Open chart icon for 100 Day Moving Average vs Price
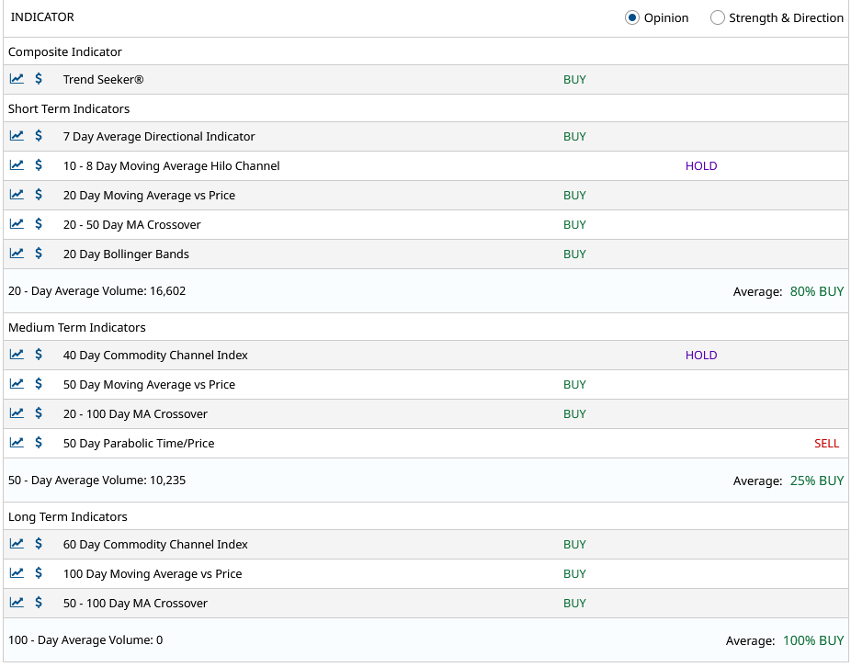Screen dimensions: 851x667 click(17, 572)
